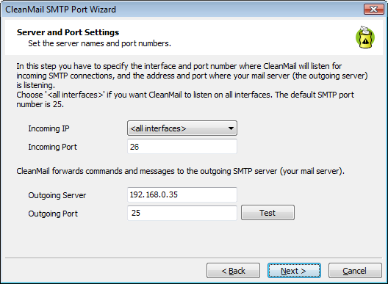Click the subtitle about server names and ports
388x284 pixels.
(x=99, y=43)
